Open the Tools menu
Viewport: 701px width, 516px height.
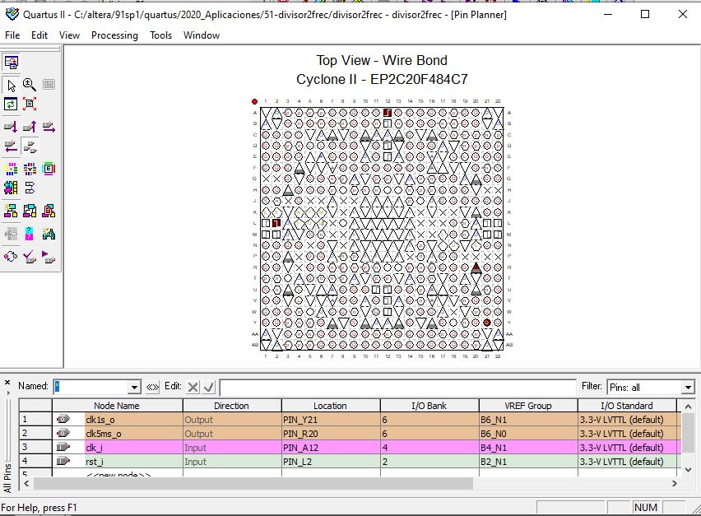161,35
